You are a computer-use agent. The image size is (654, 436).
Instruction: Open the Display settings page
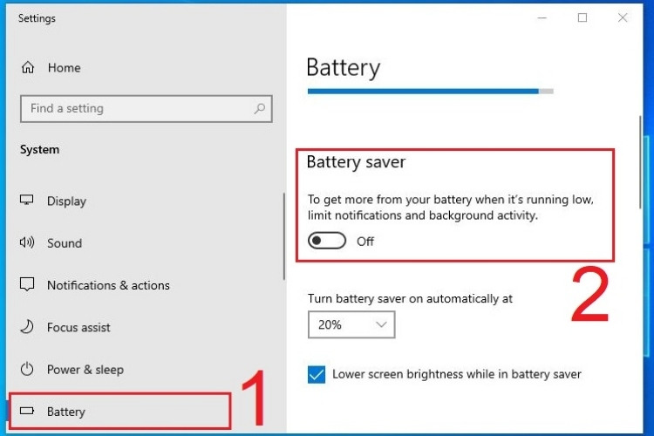point(66,201)
